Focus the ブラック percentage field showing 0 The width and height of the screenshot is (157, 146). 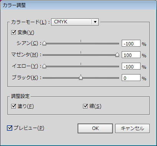pos(131,78)
